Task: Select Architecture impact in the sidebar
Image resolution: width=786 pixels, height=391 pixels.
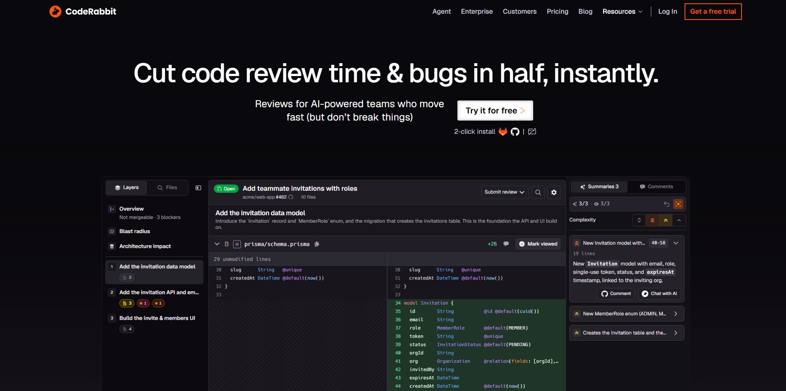Action: 154,246
